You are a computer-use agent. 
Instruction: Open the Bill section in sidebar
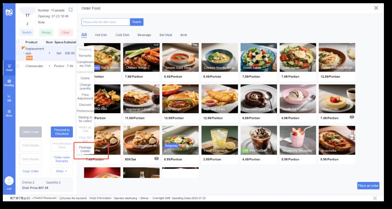9,98
